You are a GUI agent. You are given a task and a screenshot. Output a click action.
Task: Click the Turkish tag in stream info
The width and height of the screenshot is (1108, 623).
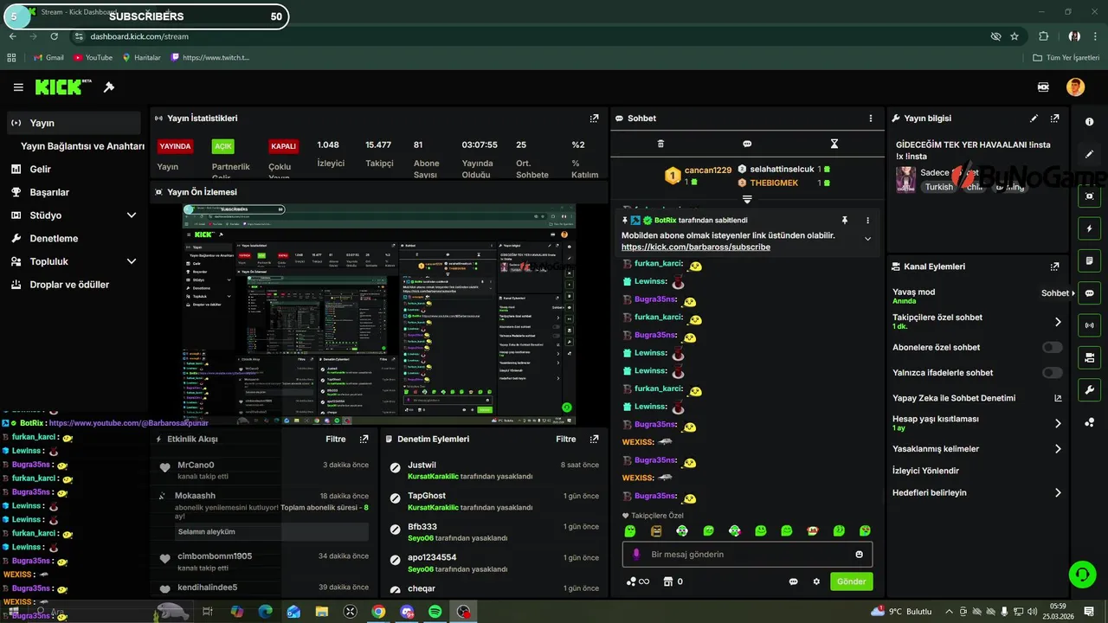click(x=938, y=187)
